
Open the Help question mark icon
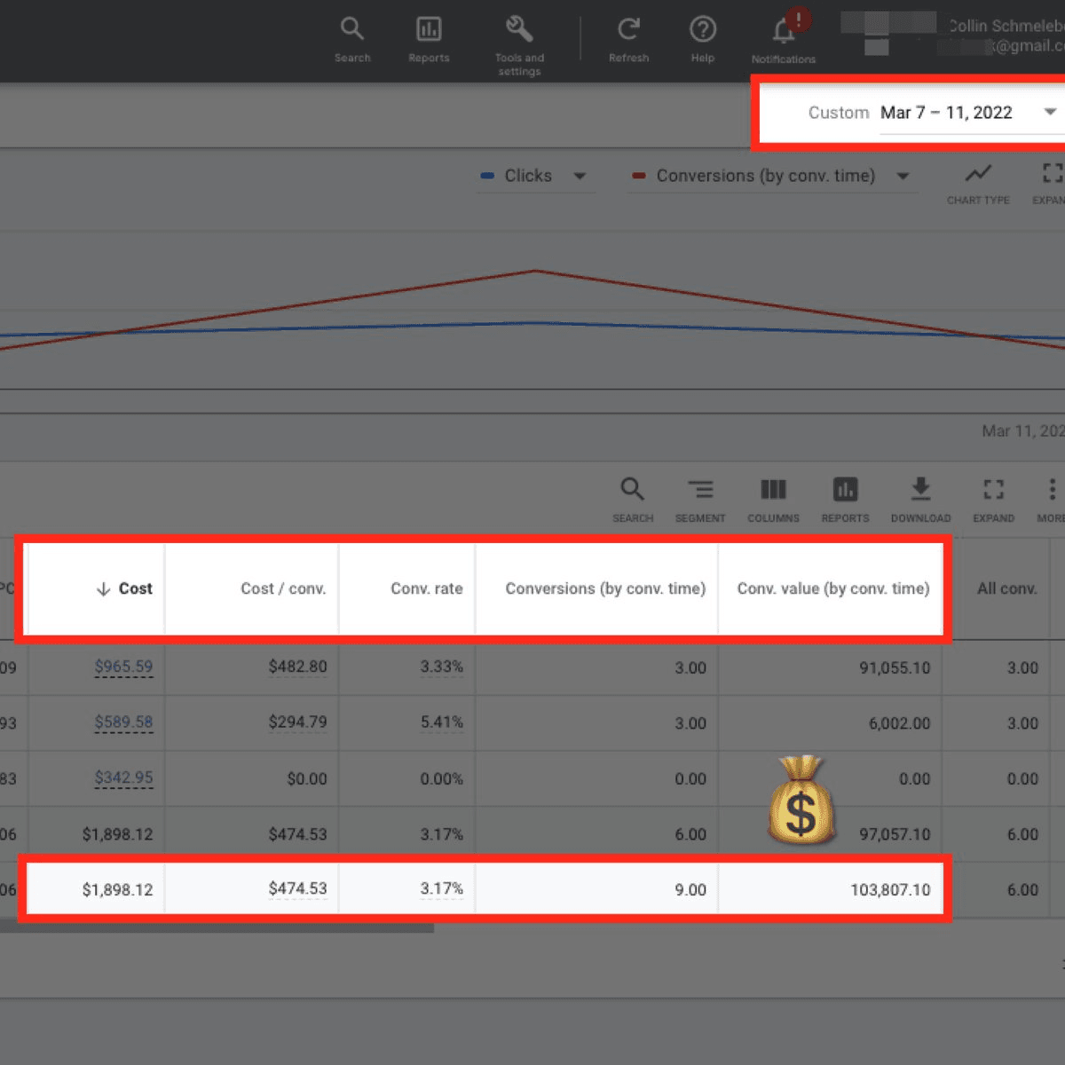703,29
